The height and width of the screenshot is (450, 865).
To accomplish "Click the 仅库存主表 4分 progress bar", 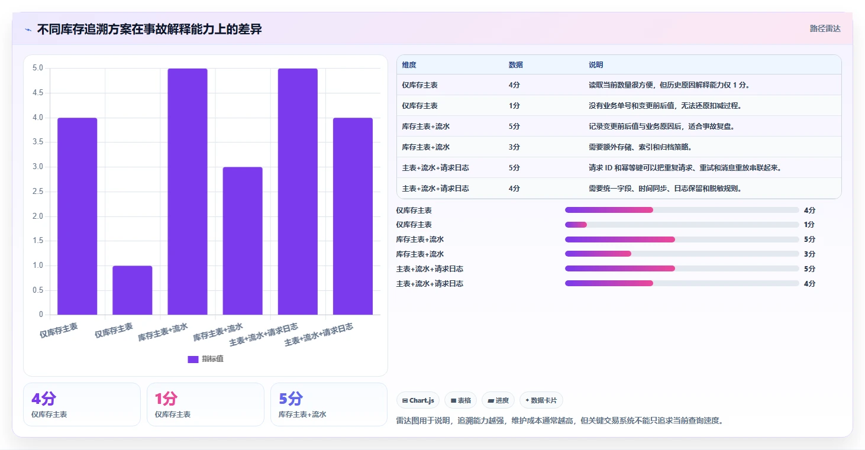I will click(x=682, y=210).
